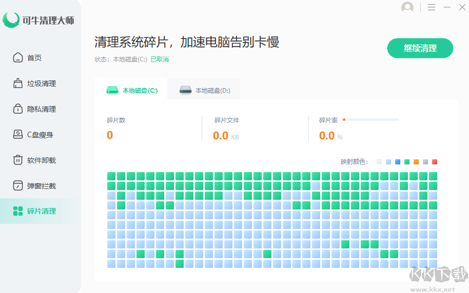The image size is (469, 293).
Task: Click the 碎片数 label
Action: point(116,120)
